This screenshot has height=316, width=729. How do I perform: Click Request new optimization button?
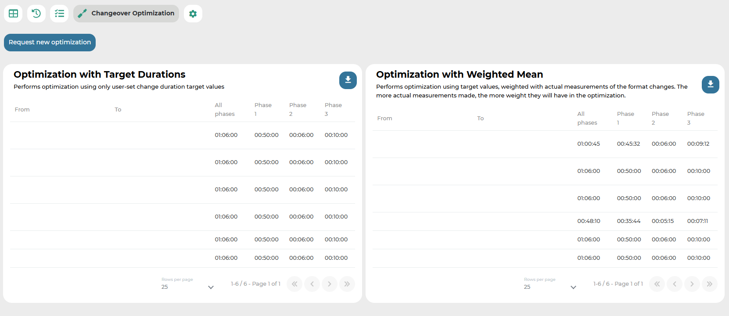click(50, 43)
